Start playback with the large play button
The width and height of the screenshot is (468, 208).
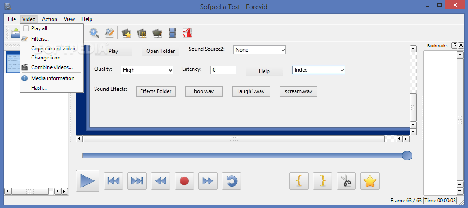click(x=88, y=180)
